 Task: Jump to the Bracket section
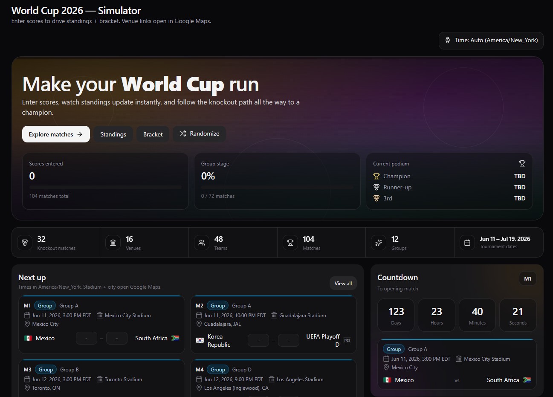(x=153, y=134)
